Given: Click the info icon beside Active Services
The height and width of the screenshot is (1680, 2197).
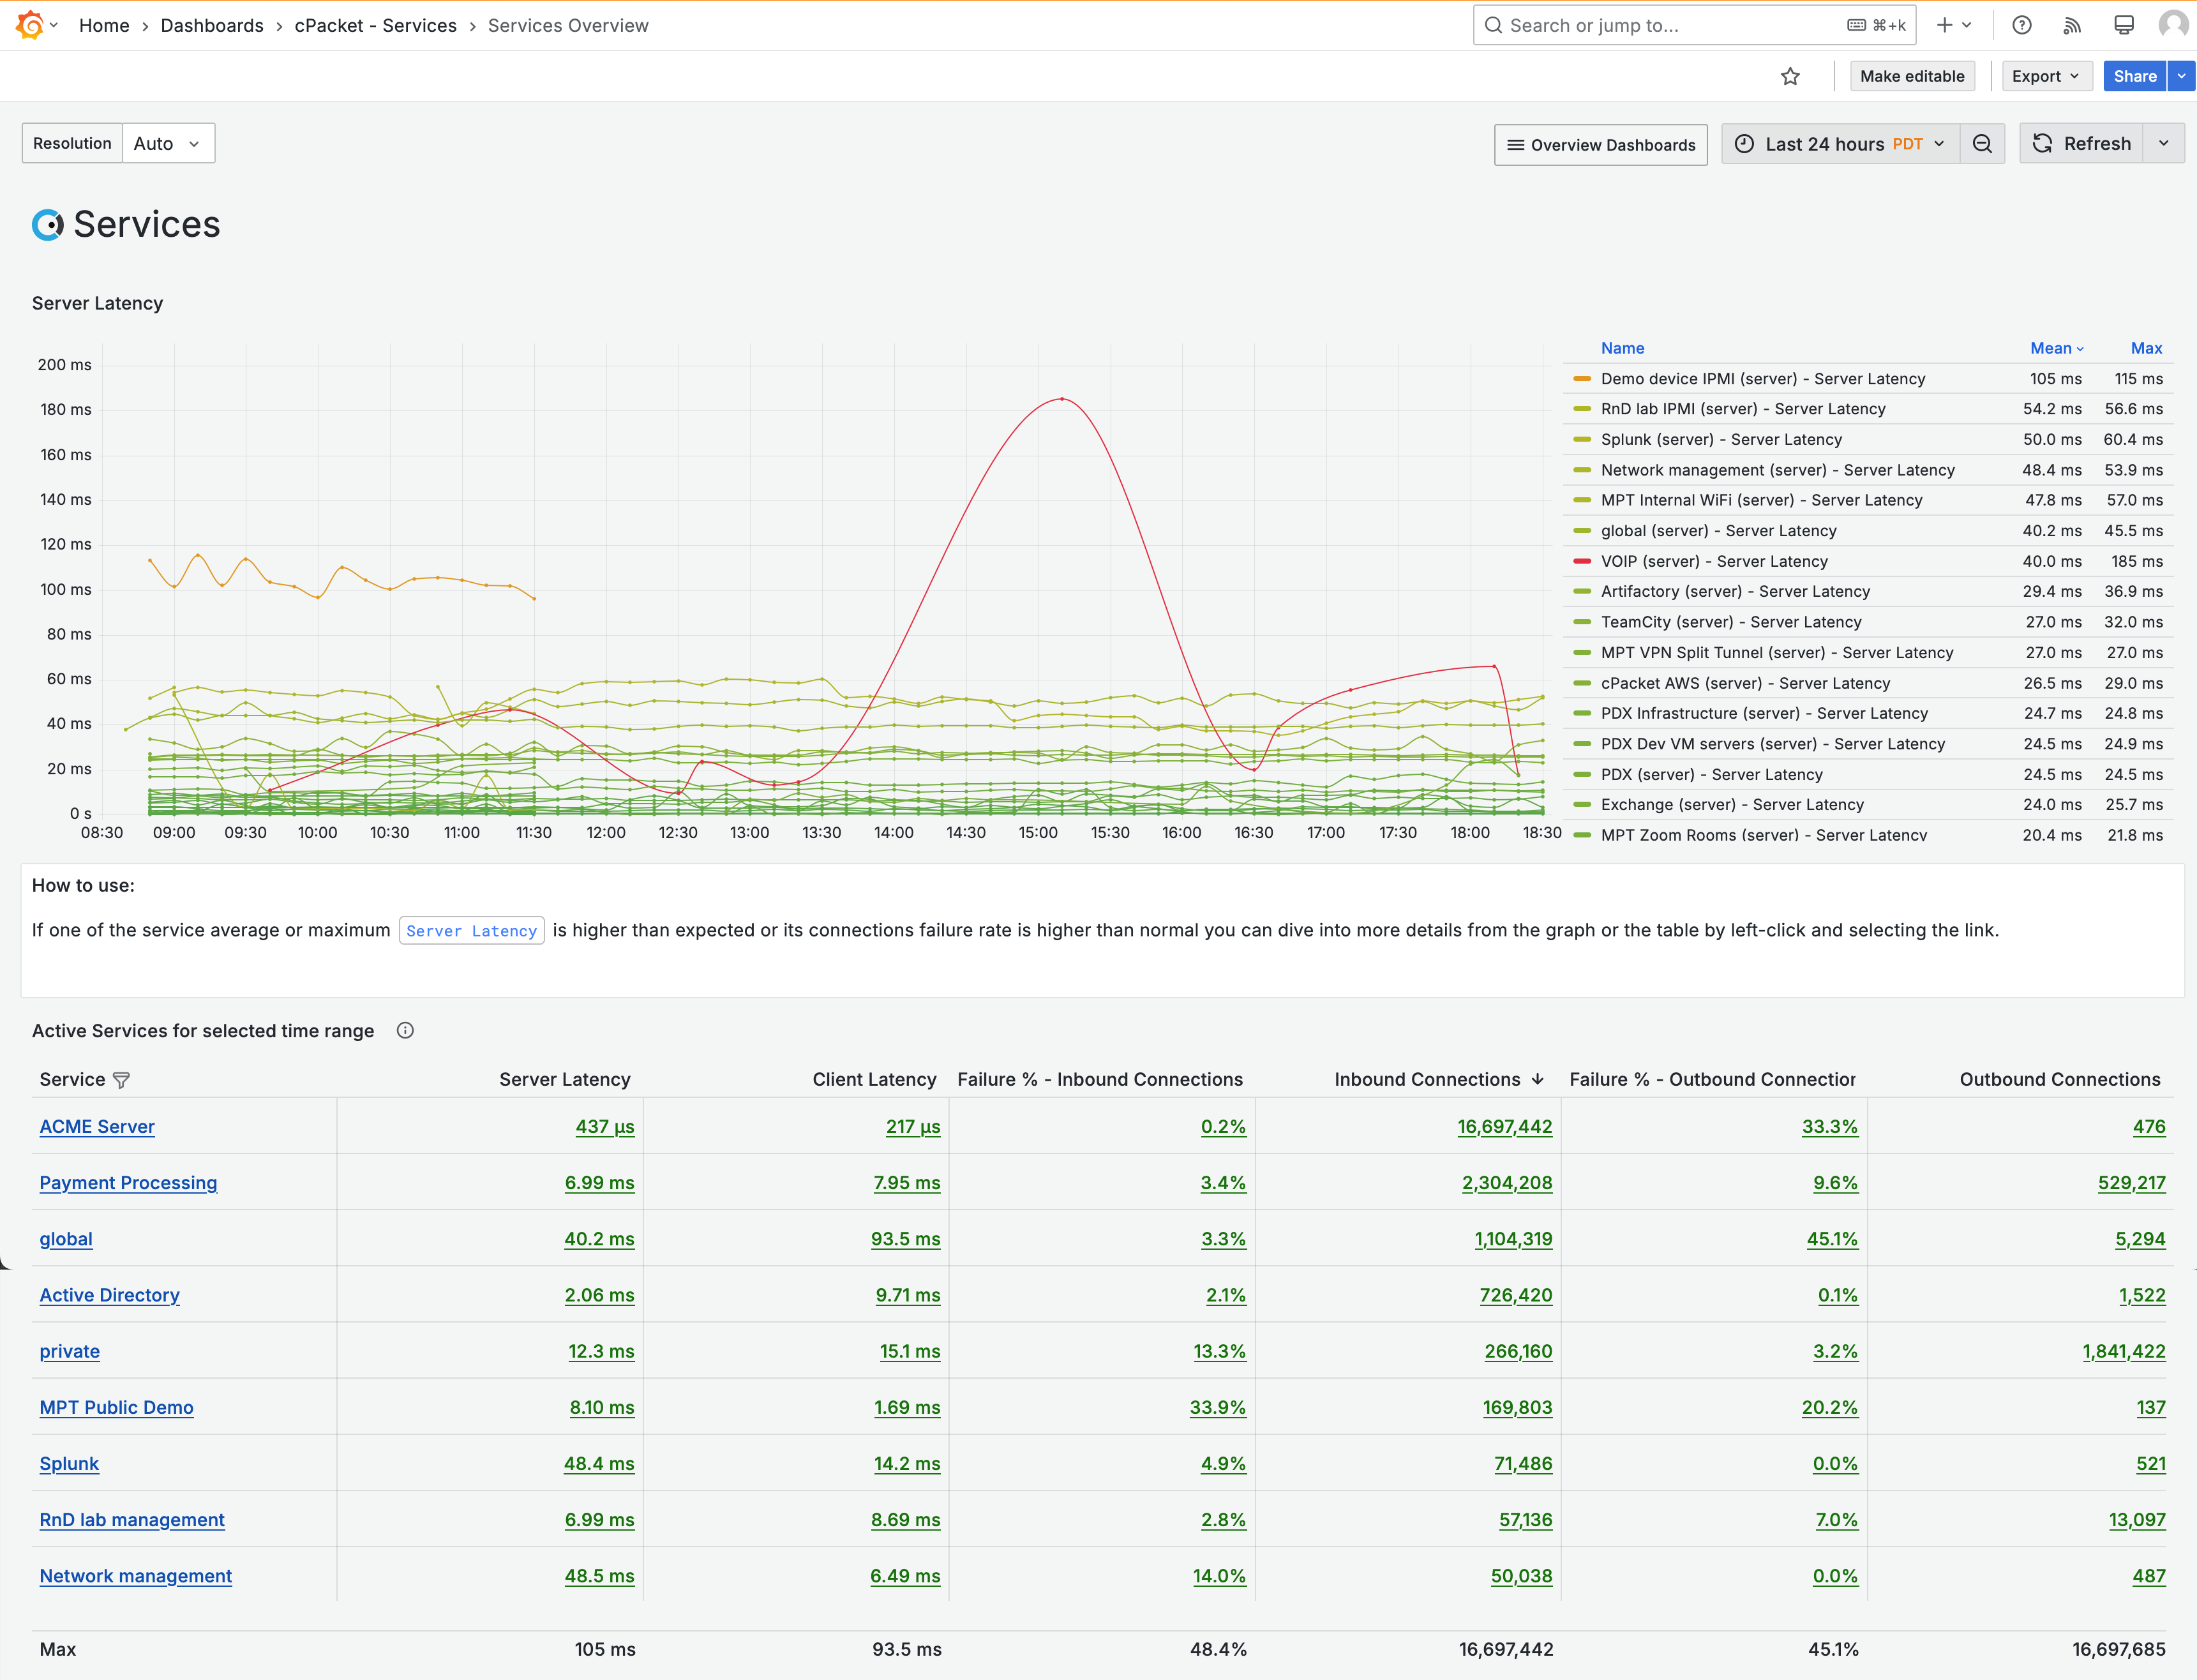Looking at the screenshot, I should pyautogui.click(x=405, y=1030).
